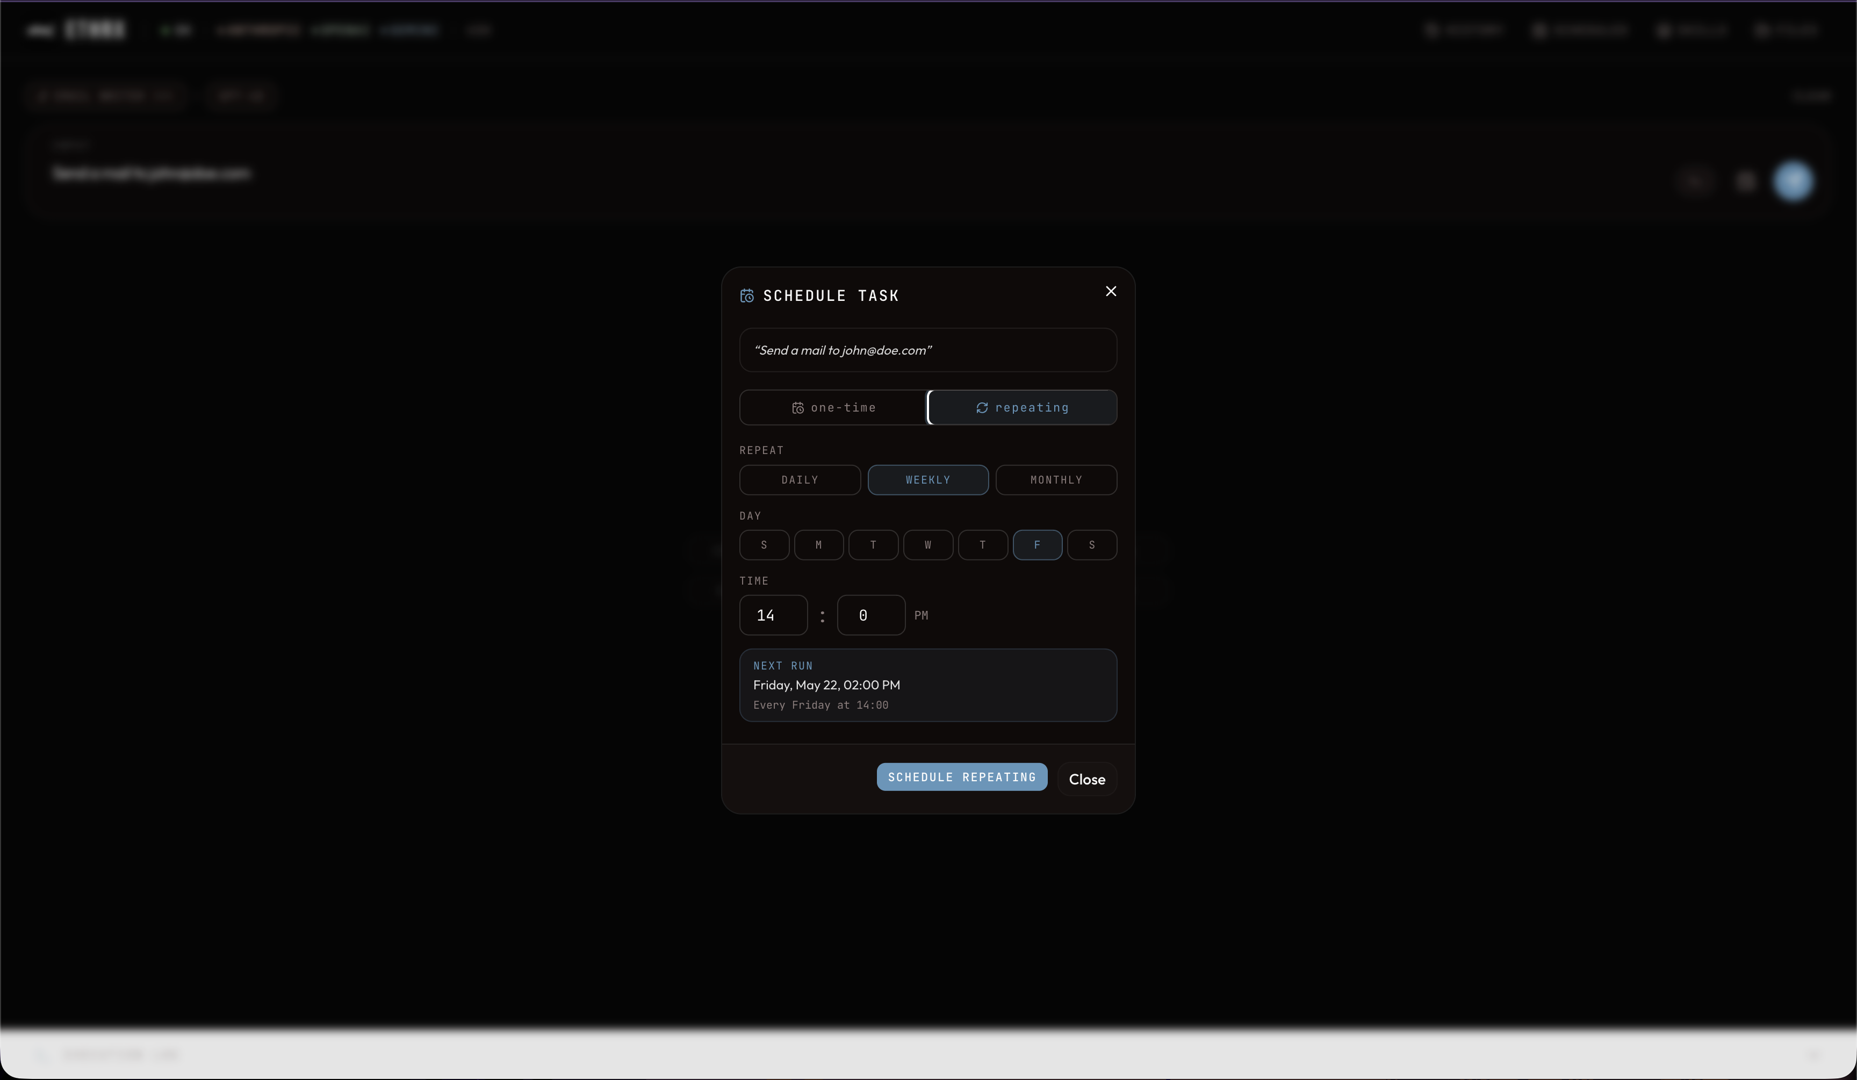Switch to the one-time schedule tab

click(x=833, y=407)
